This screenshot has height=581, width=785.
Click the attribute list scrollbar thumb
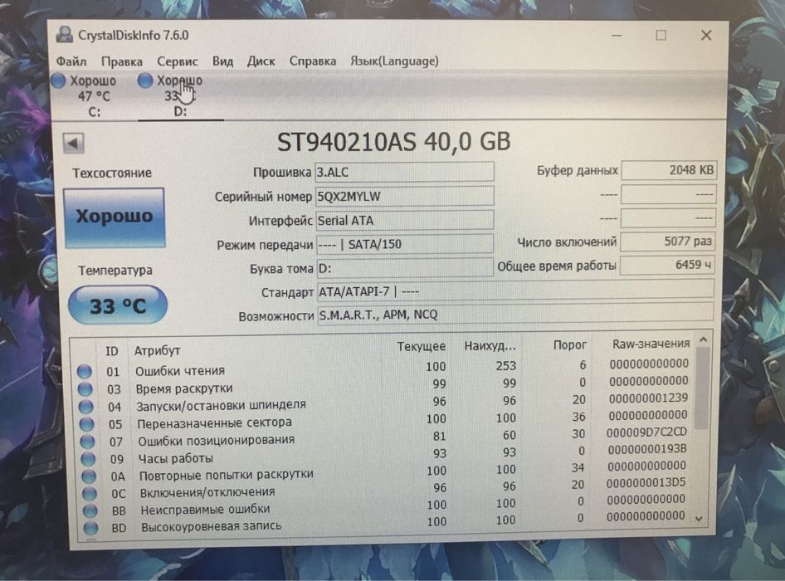tap(702, 388)
